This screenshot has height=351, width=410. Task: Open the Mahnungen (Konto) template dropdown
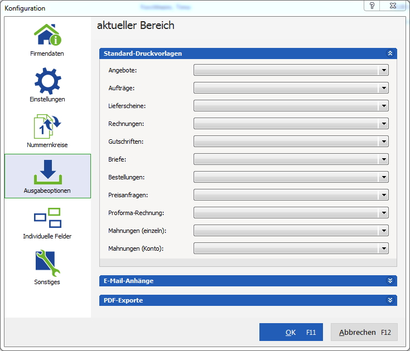click(x=291, y=248)
